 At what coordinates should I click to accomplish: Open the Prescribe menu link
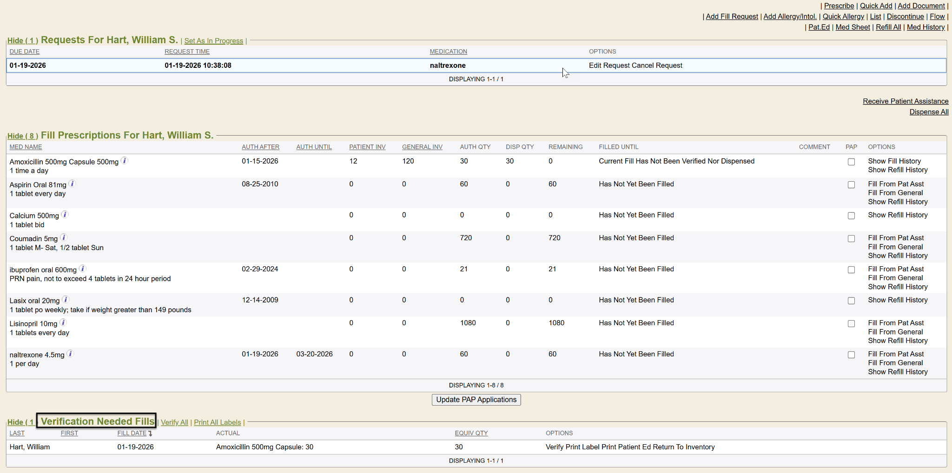pos(839,6)
